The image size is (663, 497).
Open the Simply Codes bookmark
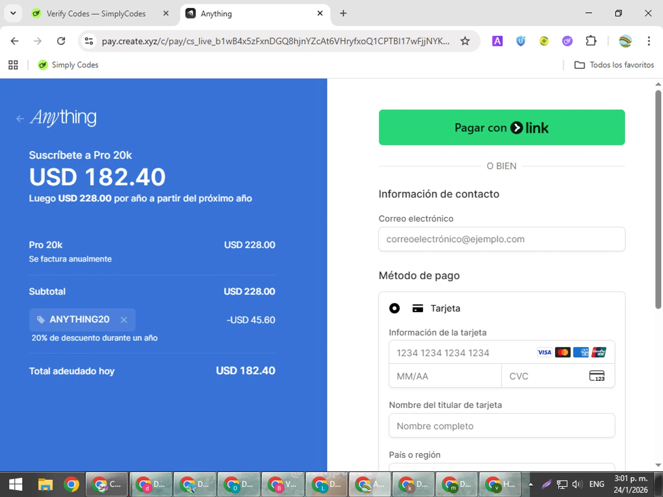(x=68, y=65)
